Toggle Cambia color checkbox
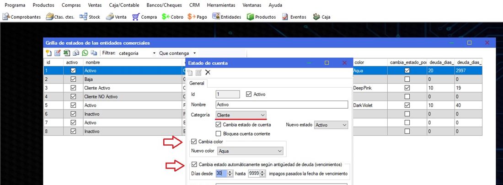Screen dimensions: 503x185 (193, 142)
